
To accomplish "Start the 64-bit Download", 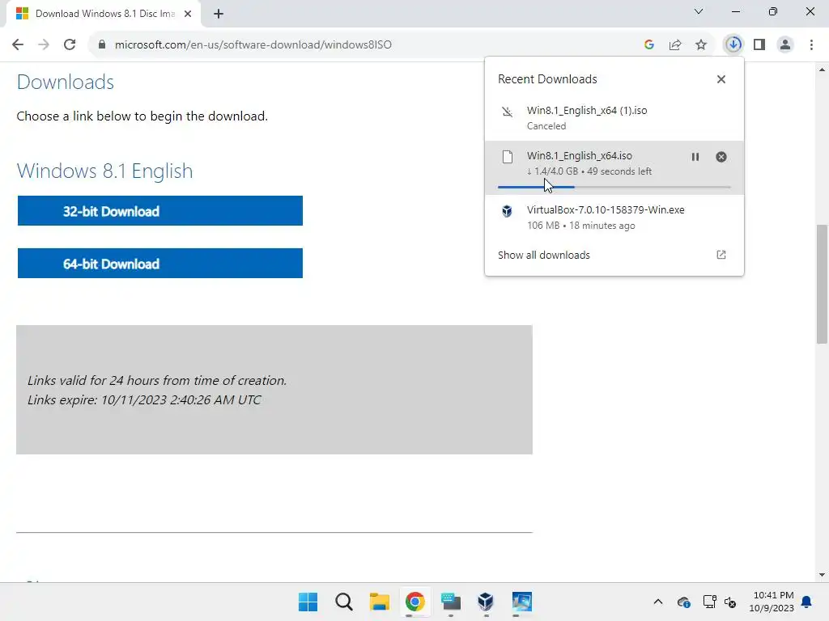I will point(160,263).
